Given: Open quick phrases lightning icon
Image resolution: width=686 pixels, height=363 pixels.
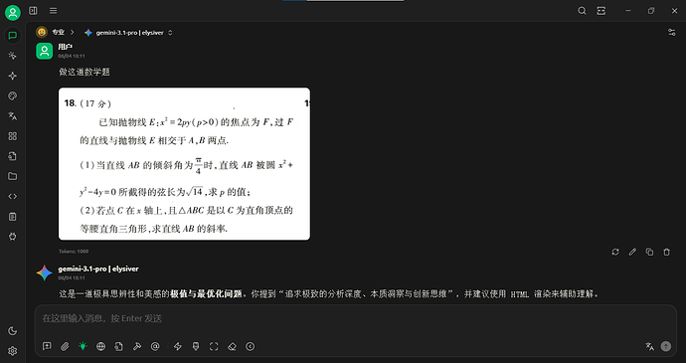Looking at the screenshot, I should (178, 346).
